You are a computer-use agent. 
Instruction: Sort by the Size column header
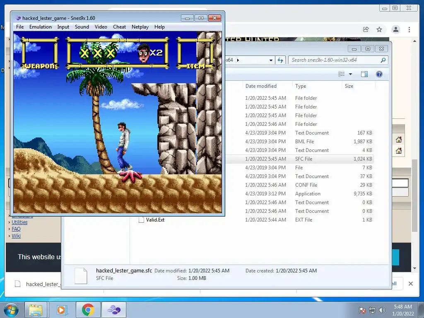349,86
